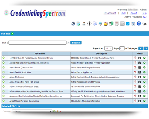Focus the PDF search text field
The height and width of the screenshot is (119, 149).
(37, 43)
